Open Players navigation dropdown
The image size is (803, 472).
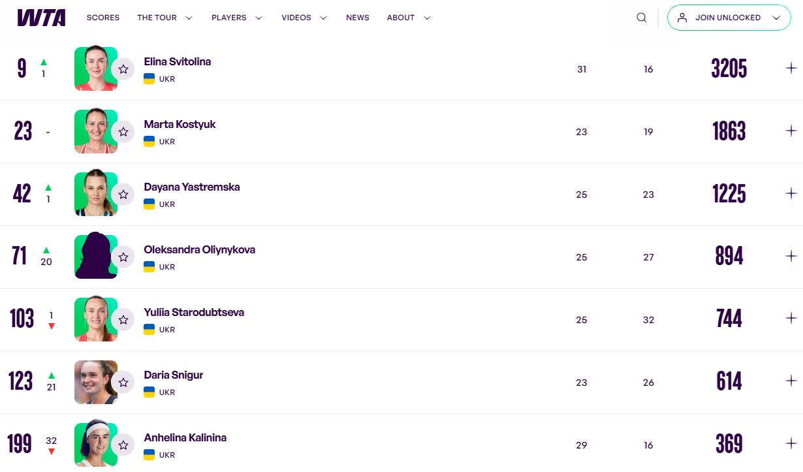(x=236, y=18)
